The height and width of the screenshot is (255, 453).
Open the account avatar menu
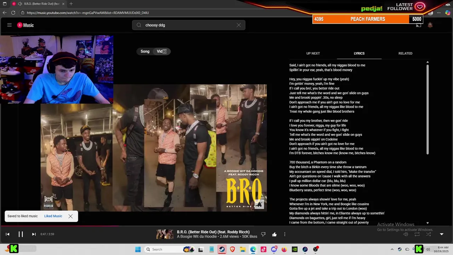(430, 25)
